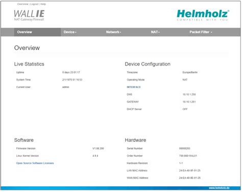The height and width of the screenshot is (192, 242).
Task: Click the Live Statistics heading
Action: tap(29, 64)
